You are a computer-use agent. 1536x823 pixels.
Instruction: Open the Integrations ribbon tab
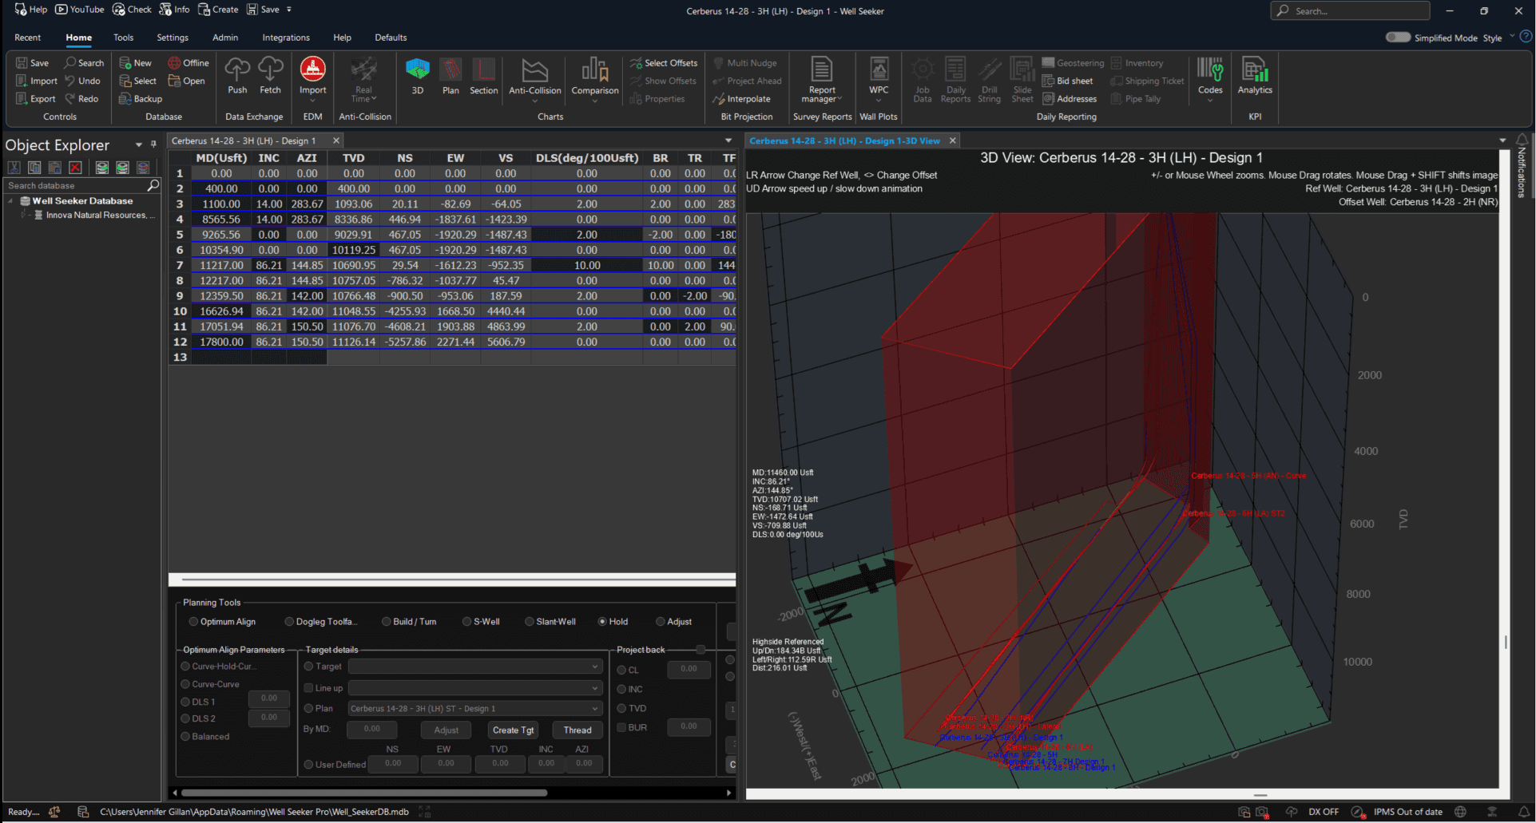pos(286,38)
